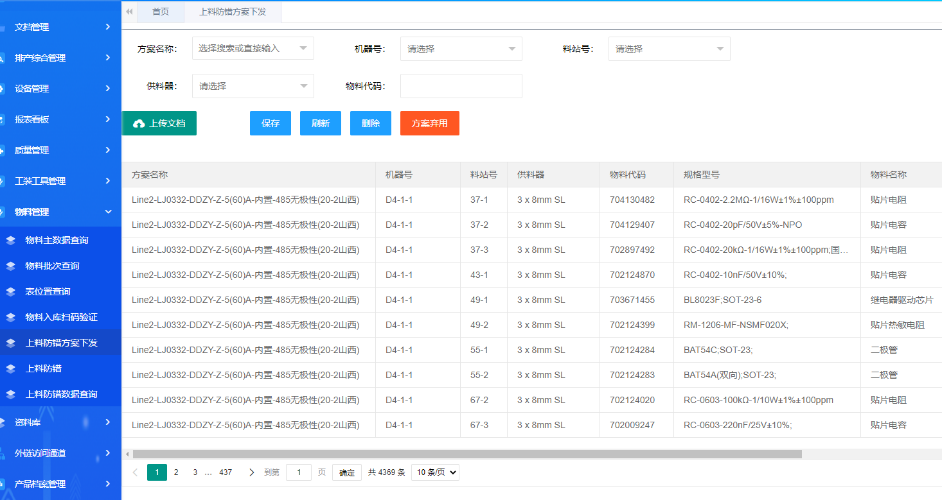
Task: Click the 保存 button
Action: click(x=271, y=123)
